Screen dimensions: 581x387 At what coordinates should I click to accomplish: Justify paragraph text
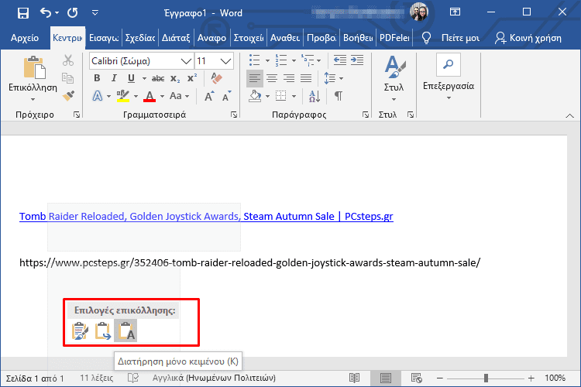[x=306, y=78]
